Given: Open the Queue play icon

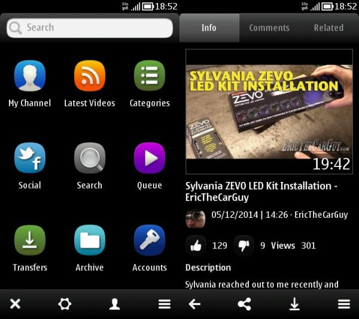Looking at the screenshot, I should click(x=150, y=158).
